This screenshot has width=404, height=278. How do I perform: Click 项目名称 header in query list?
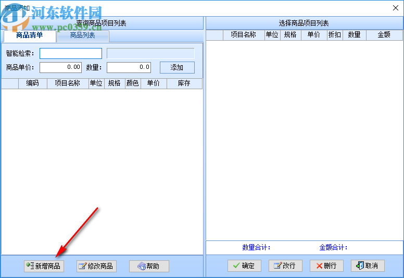click(68, 83)
